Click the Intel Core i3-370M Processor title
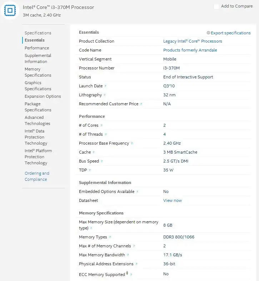The image size is (259, 281). [x=58, y=8]
